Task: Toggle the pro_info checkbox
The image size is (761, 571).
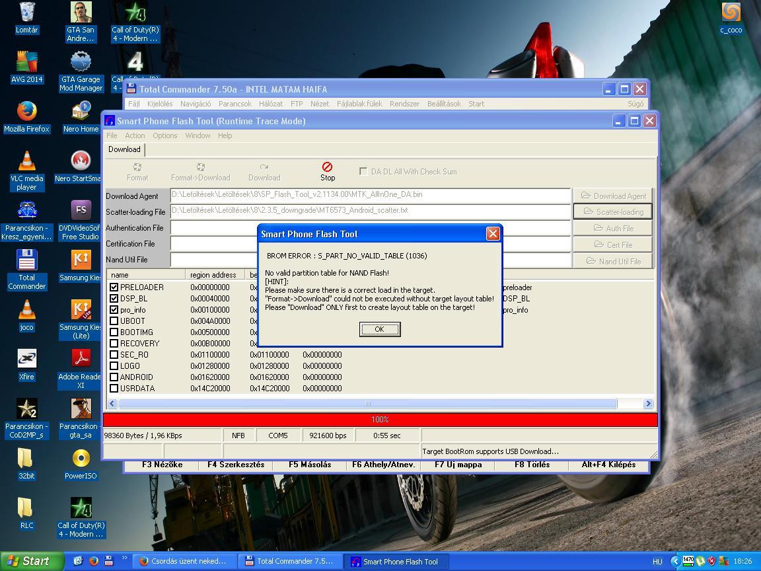Action: 114,310
